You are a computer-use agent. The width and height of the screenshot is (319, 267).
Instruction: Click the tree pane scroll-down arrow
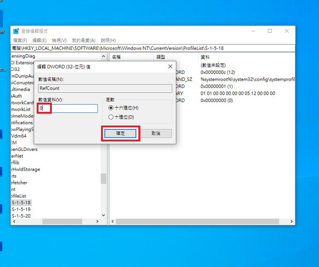(x=104, y=215)
